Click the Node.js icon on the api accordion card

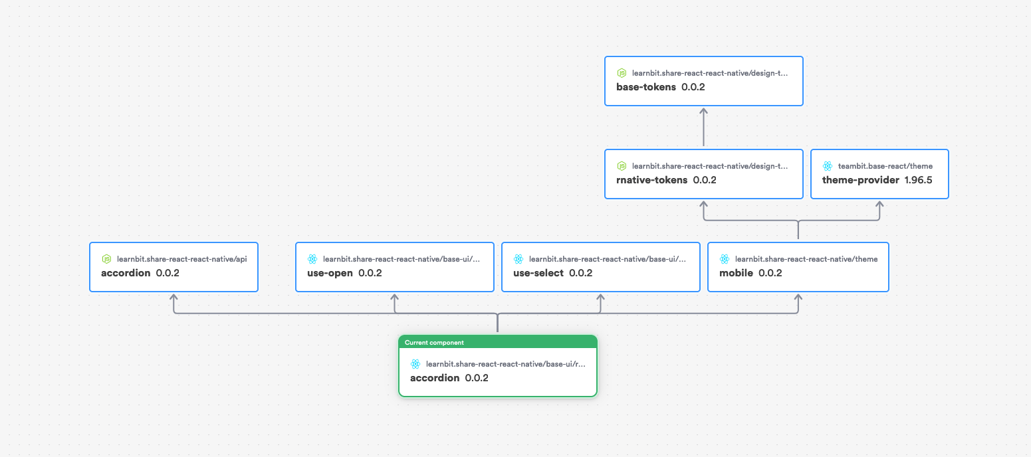click(x=106, y=259)
